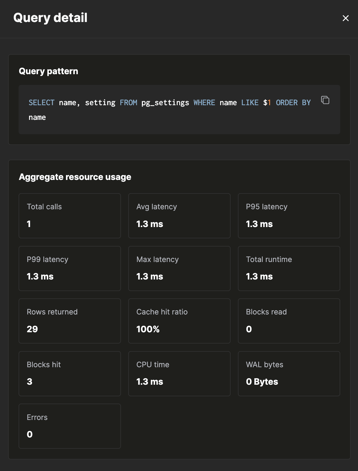
Task: Click the SQL query pattern text
Action: click(x=170, y=110)
